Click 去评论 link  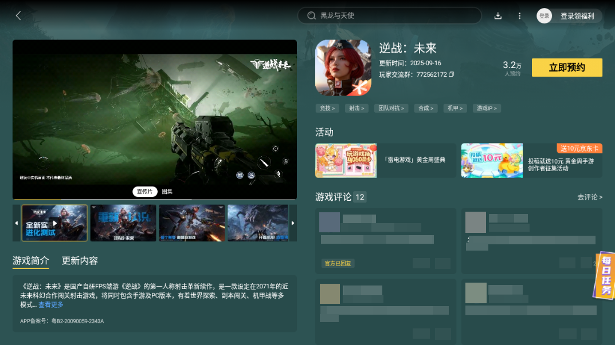(590, 197)
